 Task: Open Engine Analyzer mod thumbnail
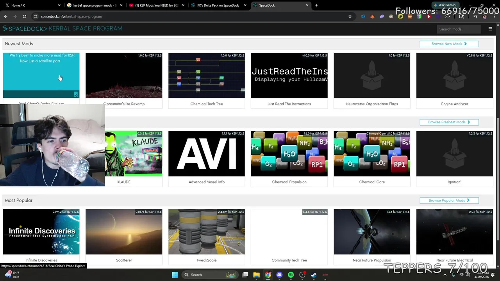point(455,75)
